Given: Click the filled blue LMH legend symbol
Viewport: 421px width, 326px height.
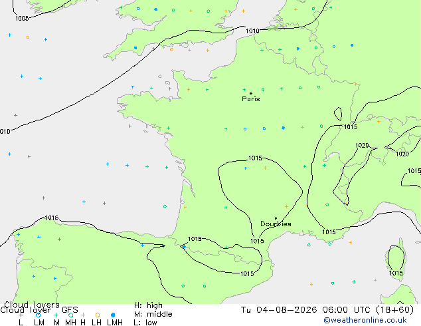Looking at the screenshot, I should 113,315.
